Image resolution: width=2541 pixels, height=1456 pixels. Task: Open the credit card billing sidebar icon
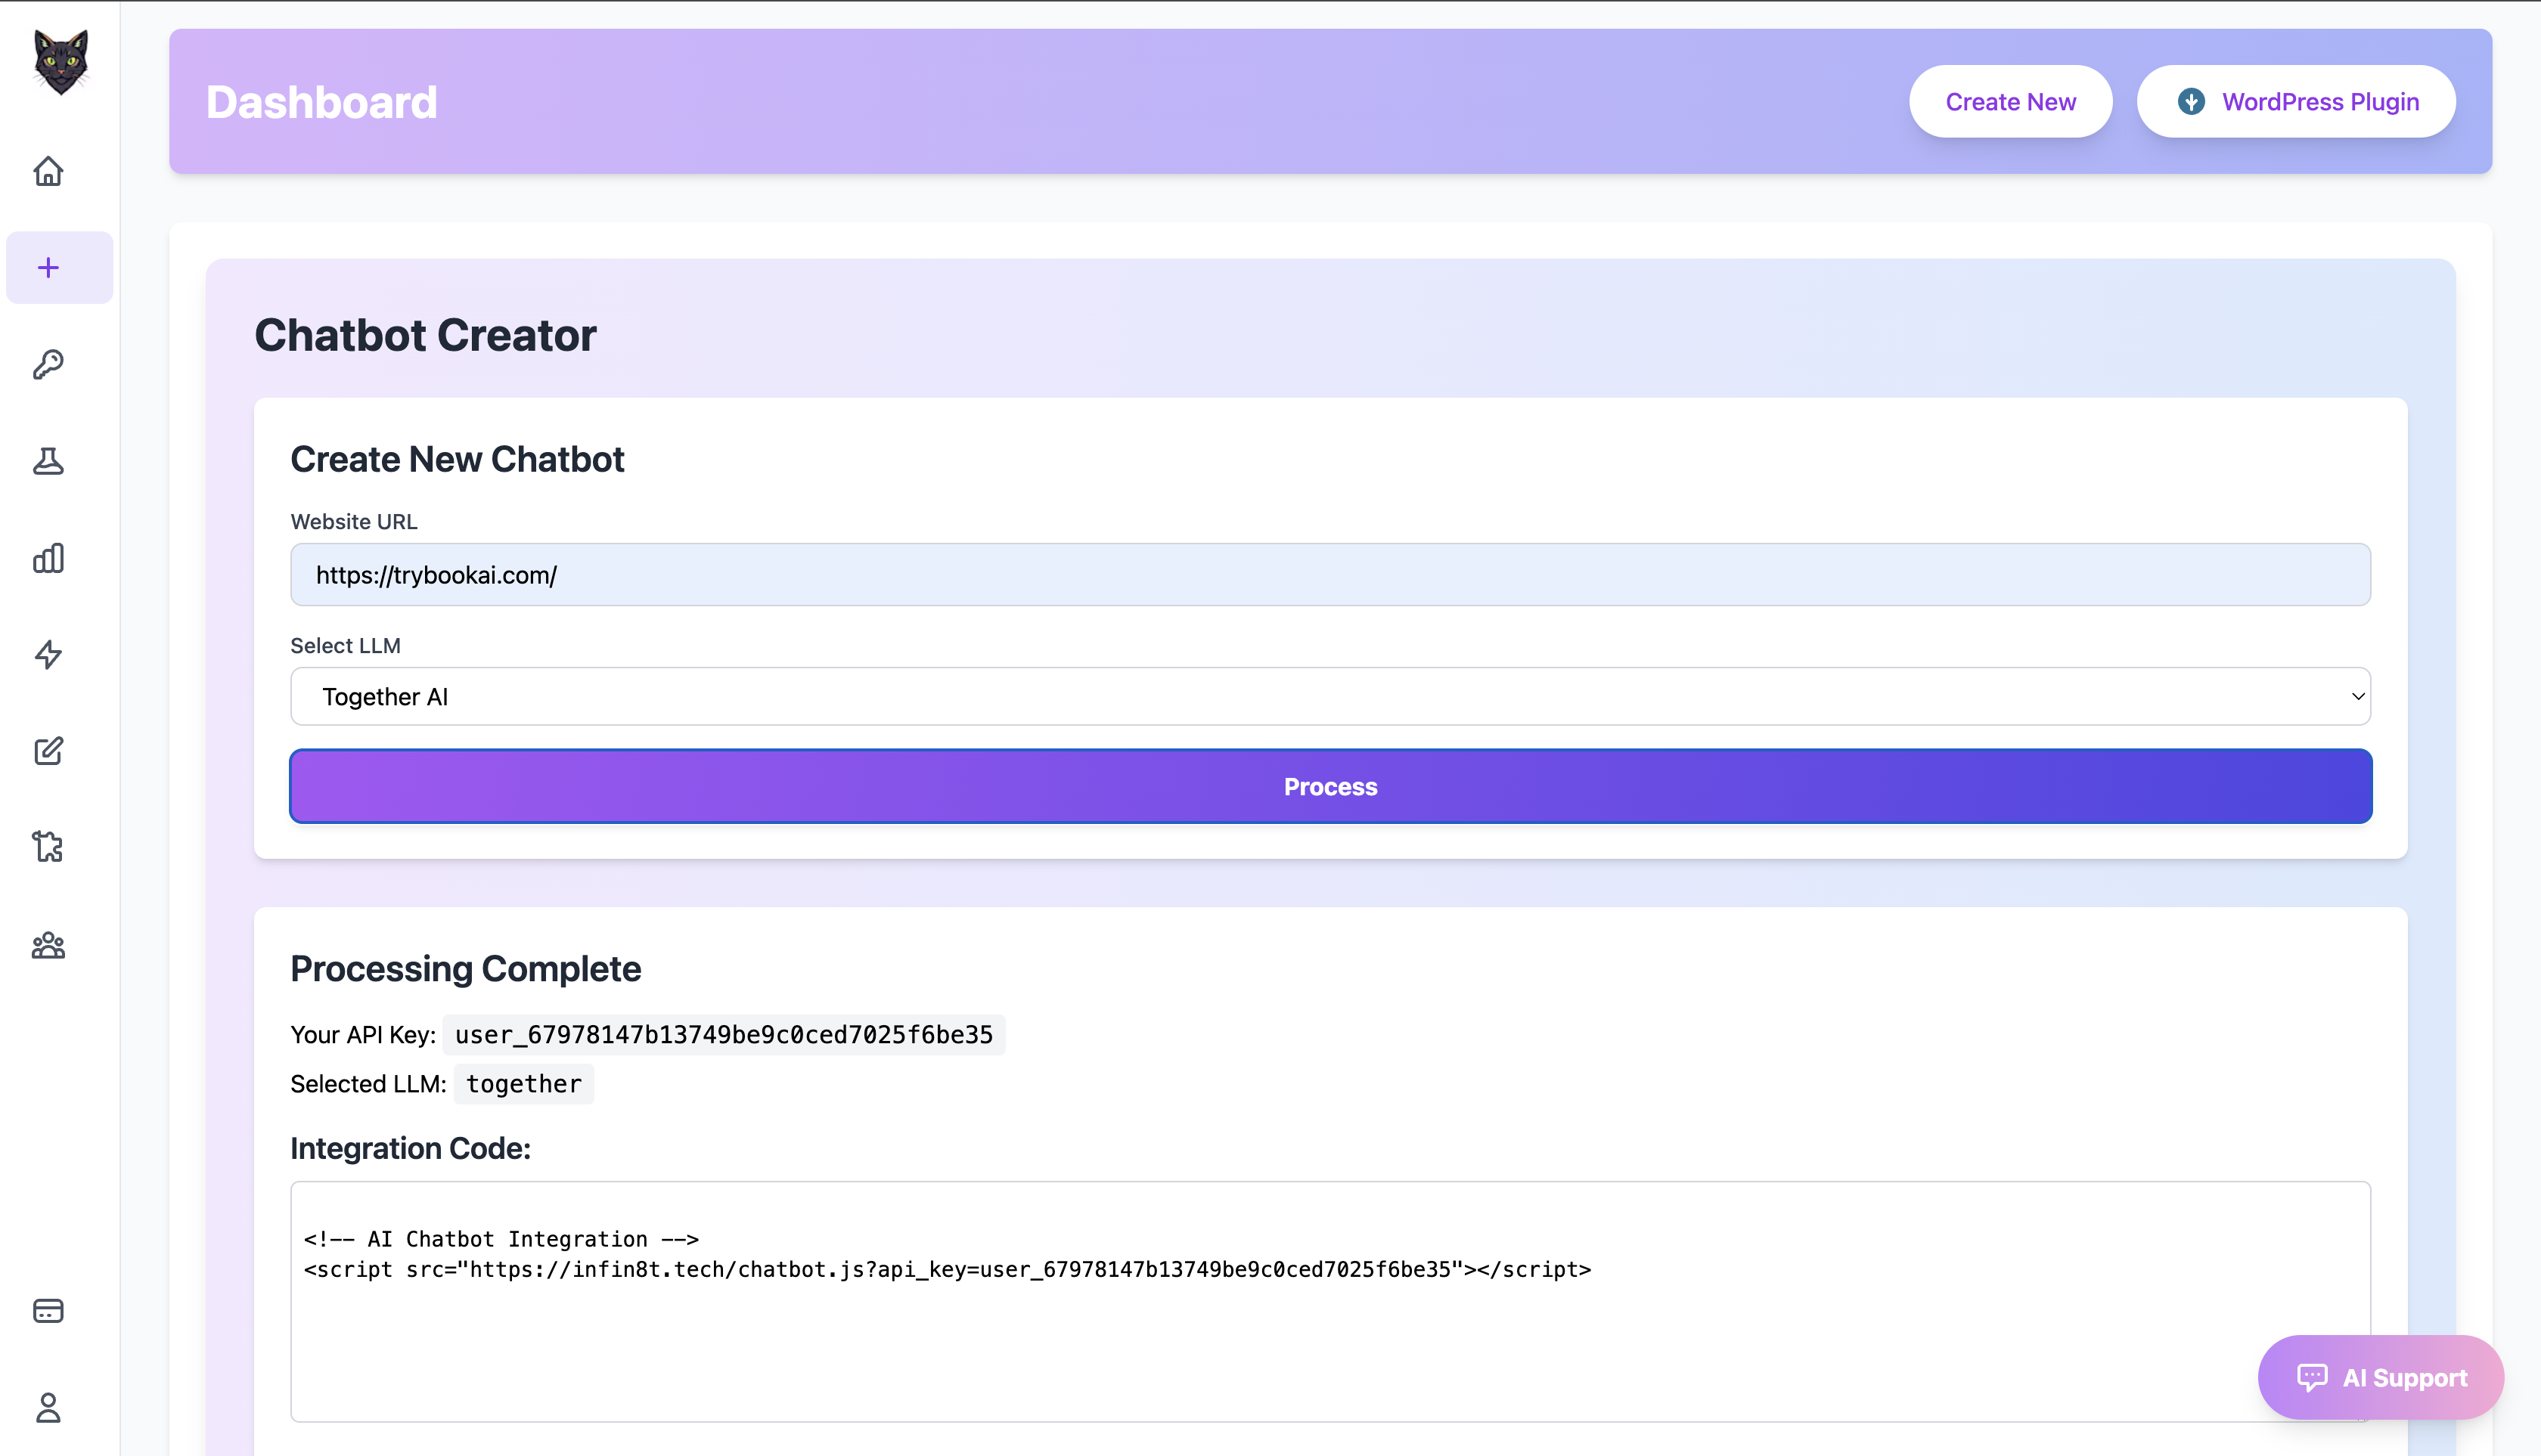pos(48,1311)
